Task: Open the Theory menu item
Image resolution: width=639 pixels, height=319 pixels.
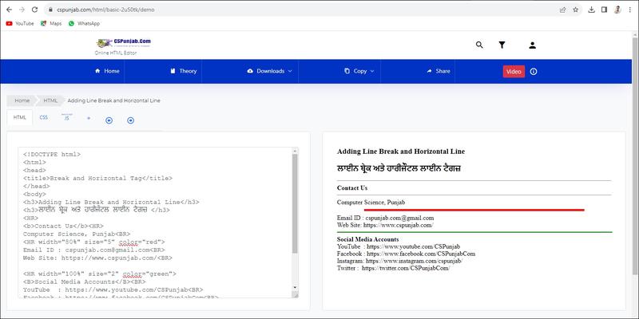Action: tap(183, 71)
